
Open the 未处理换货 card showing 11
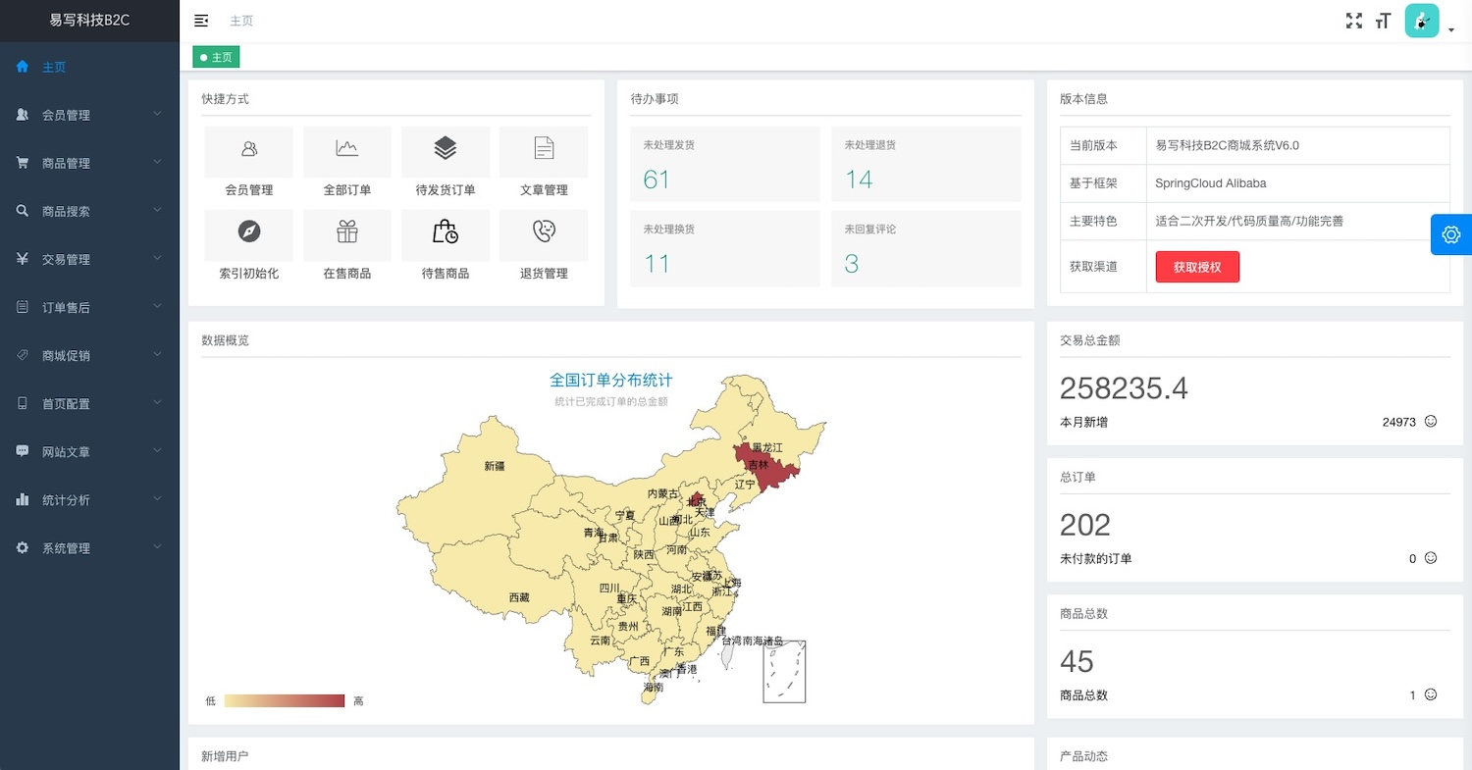click(724, 248)
